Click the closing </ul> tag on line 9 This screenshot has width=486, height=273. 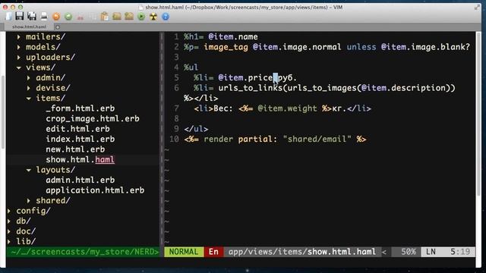pyautogui.click(x=196, y=129)
